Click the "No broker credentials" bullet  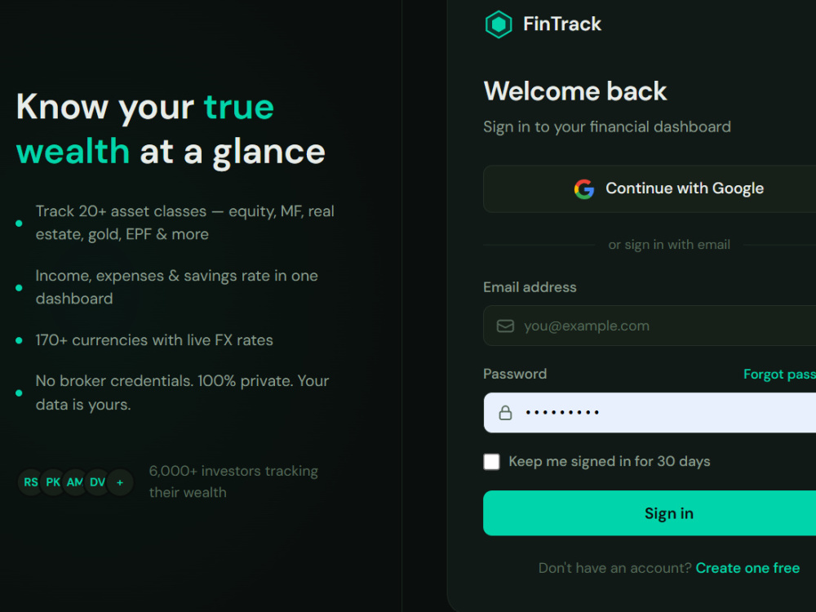(182, 392)
